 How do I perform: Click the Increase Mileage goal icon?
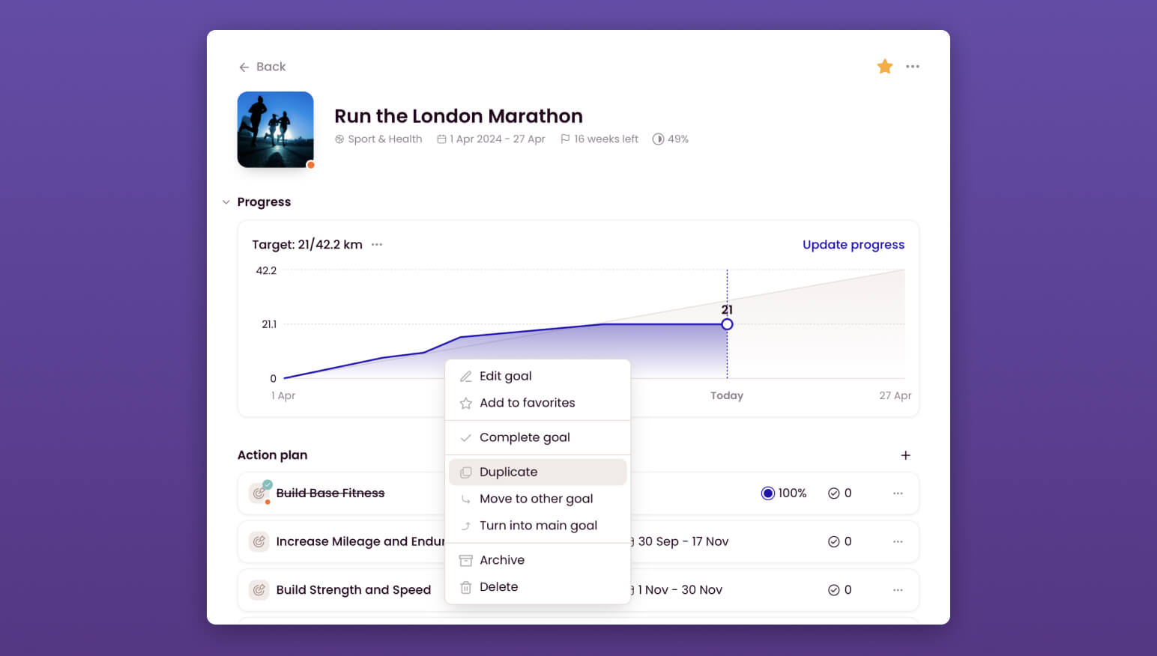(259, 541)
